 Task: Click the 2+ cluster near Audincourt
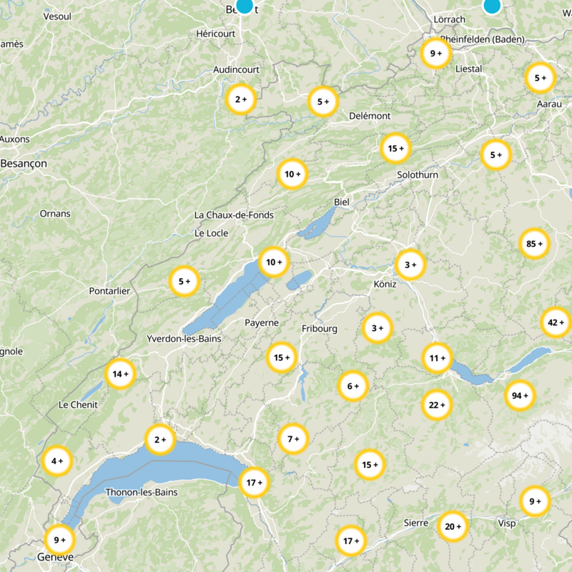(242, 99)
